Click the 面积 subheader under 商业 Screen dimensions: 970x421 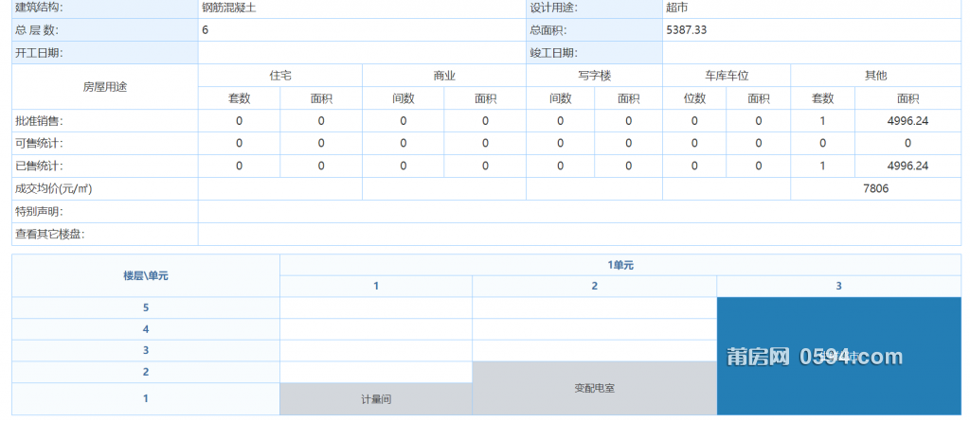[485, 98]
